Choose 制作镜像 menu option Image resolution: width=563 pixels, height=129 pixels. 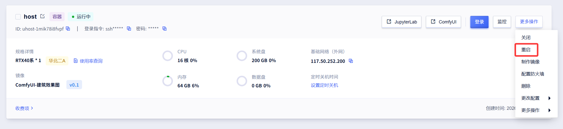point(530,62)
